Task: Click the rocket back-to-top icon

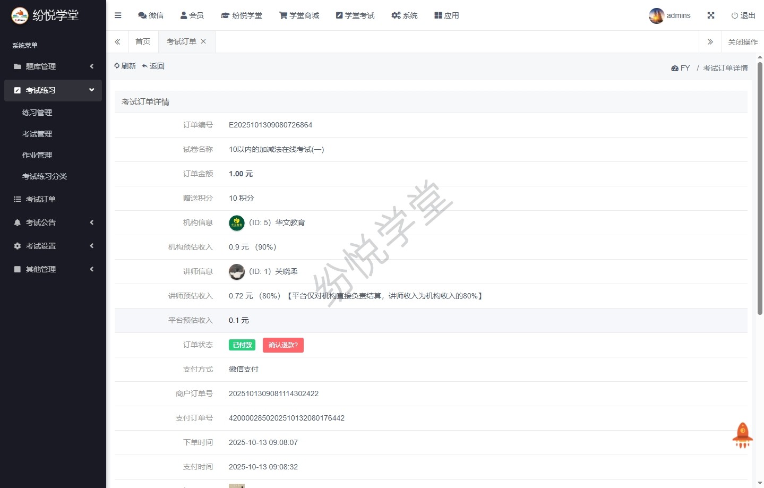Action: (x=742, y=435)
